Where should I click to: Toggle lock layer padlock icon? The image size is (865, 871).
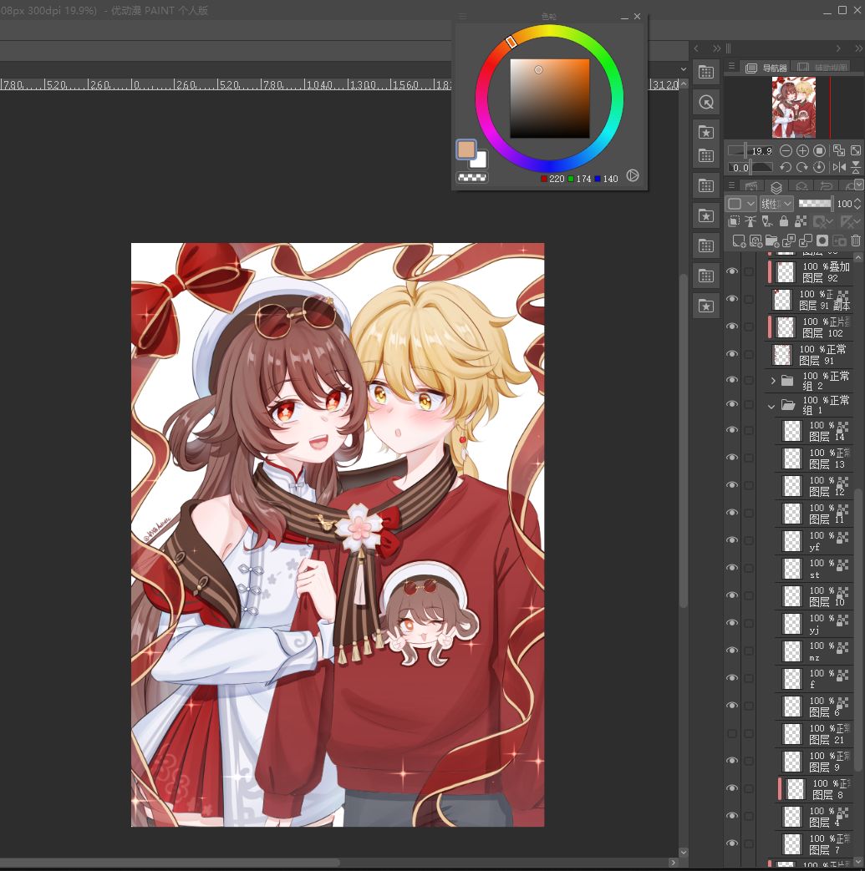tap(784, 221)
